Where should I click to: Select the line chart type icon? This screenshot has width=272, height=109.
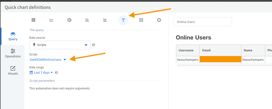click(x=51, y=20)
